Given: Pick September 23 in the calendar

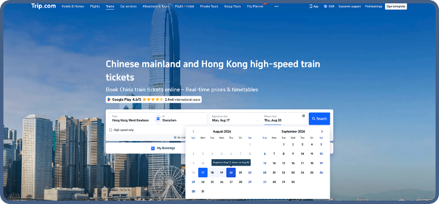Looking at the screenshot, I should point(293,173).
